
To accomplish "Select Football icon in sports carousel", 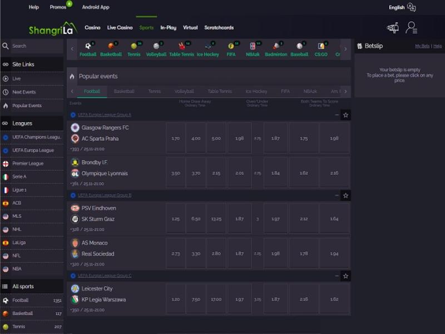I will pyautogui.click(x=88, y=49).
